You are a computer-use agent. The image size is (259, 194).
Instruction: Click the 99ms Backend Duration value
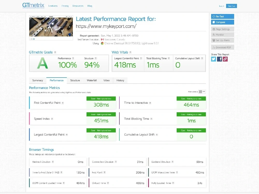click(x=200, y=162)
